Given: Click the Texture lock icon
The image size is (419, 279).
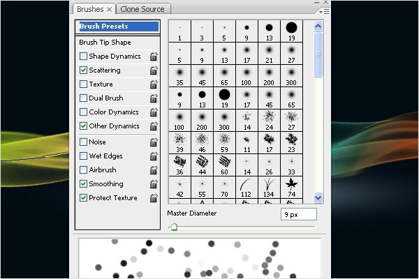Looking at the screenshot, I should (x=154, y=84).
